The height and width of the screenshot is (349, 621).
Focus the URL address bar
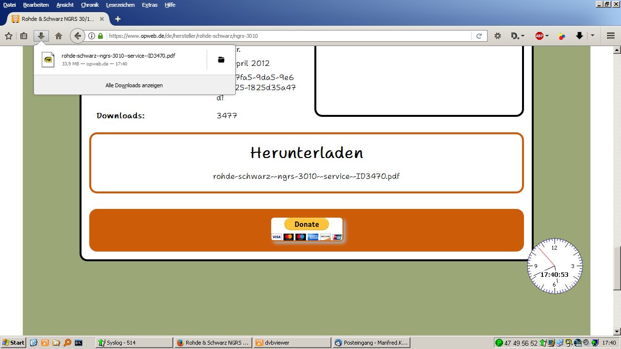[289, 36]
